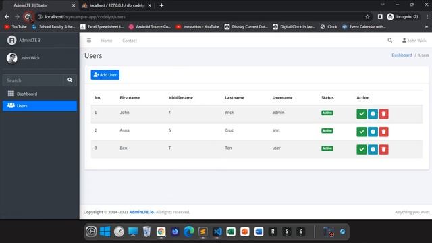
Task: Click the green check button for Anna
Action: (x=362, y=132)
